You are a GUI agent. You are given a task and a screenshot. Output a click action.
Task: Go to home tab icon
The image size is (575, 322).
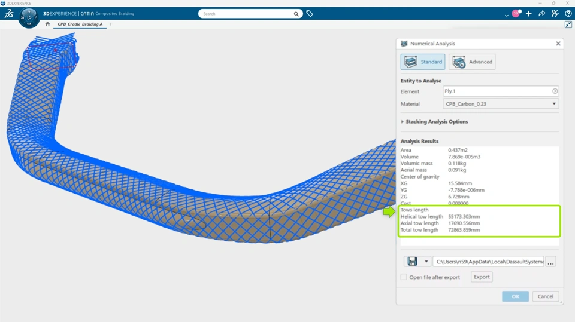(x=47, y=24)
